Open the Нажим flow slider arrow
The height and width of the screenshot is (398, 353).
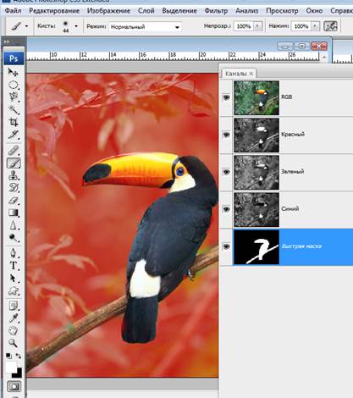coord(315,26)
